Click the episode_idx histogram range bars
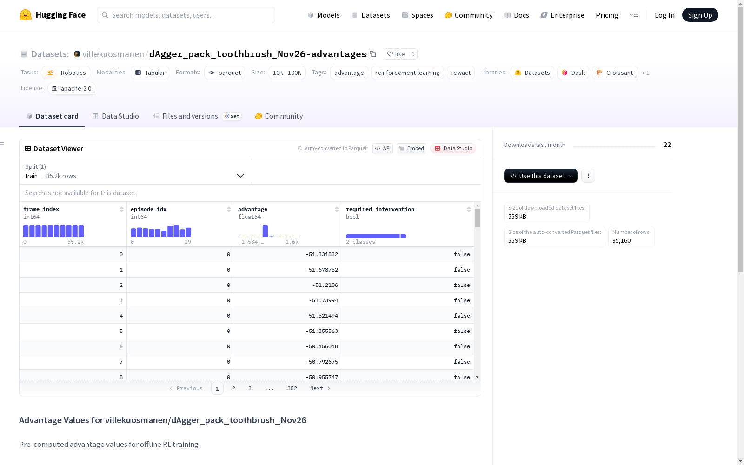The height and width of the screenshot is (465, 744). (x=161, y=231)
